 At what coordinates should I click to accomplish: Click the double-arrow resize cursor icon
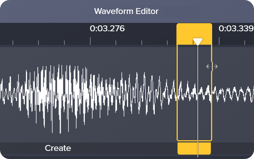click(212, 67)
